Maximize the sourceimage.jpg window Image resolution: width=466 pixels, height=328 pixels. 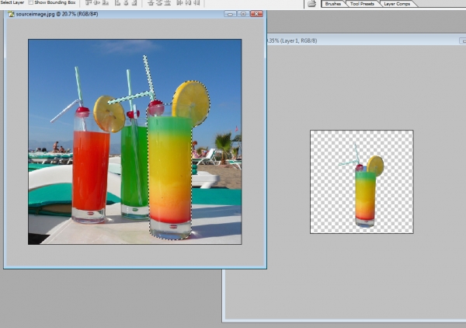tap(243, 14)
